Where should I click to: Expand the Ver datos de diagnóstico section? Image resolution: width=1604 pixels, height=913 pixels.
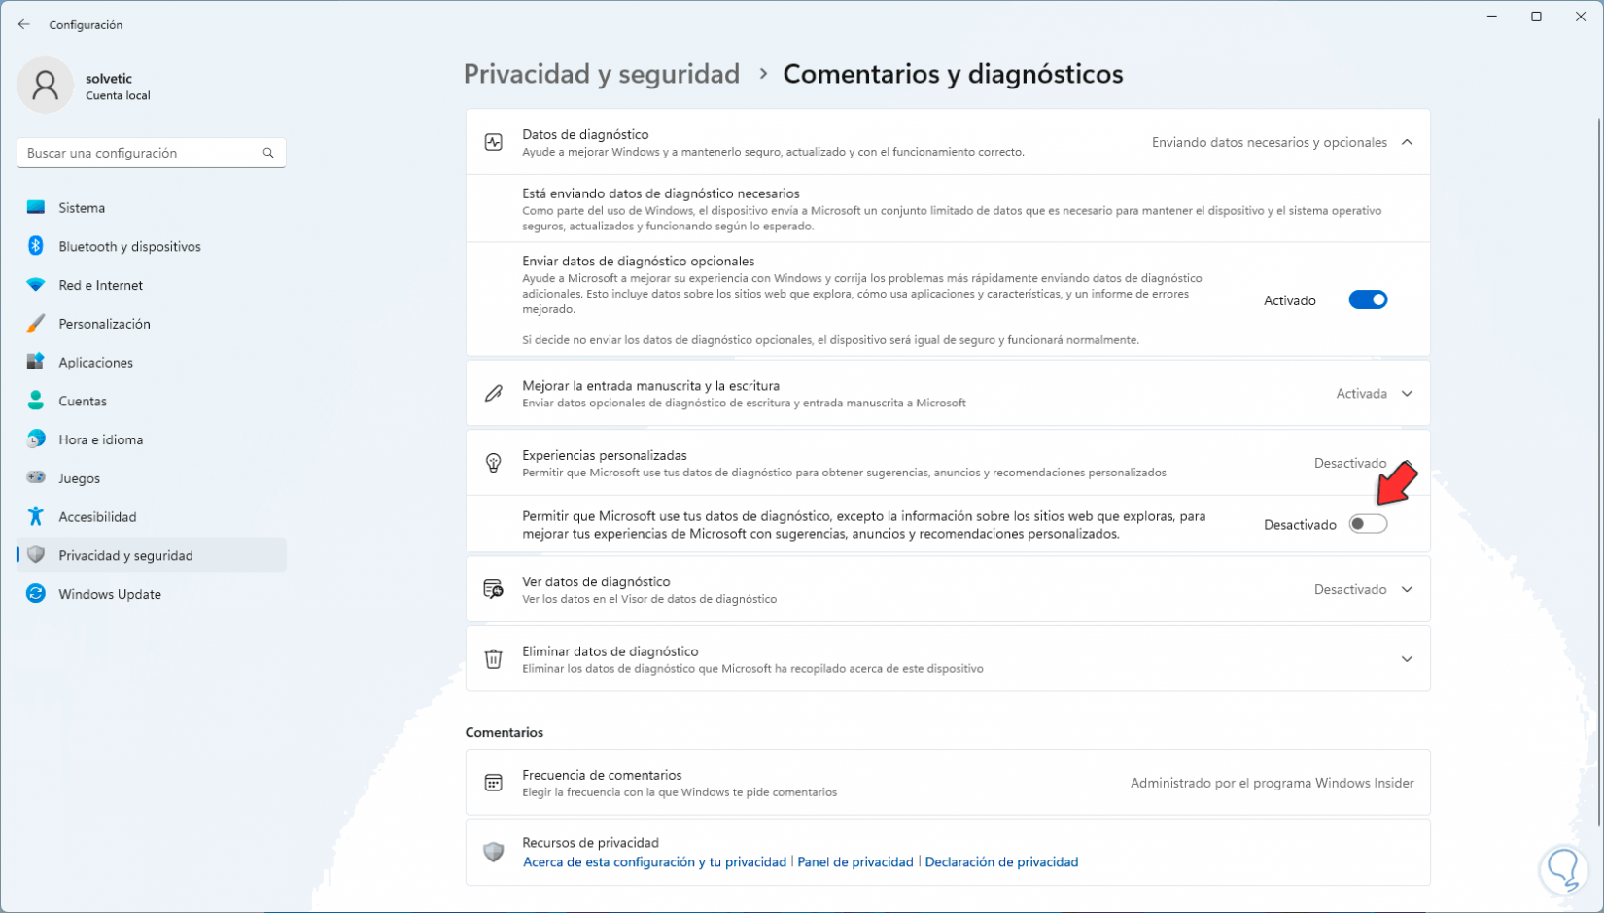1407,590
